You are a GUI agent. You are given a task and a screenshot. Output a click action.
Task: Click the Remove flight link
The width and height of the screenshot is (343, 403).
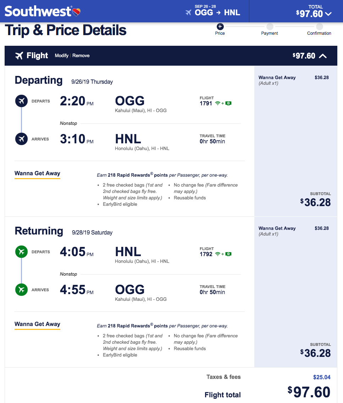coord(81,56)
